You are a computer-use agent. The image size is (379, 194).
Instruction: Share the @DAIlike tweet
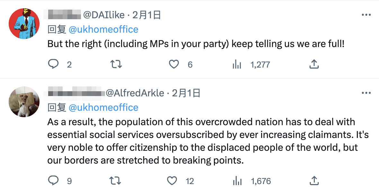[x=314, y=64]
